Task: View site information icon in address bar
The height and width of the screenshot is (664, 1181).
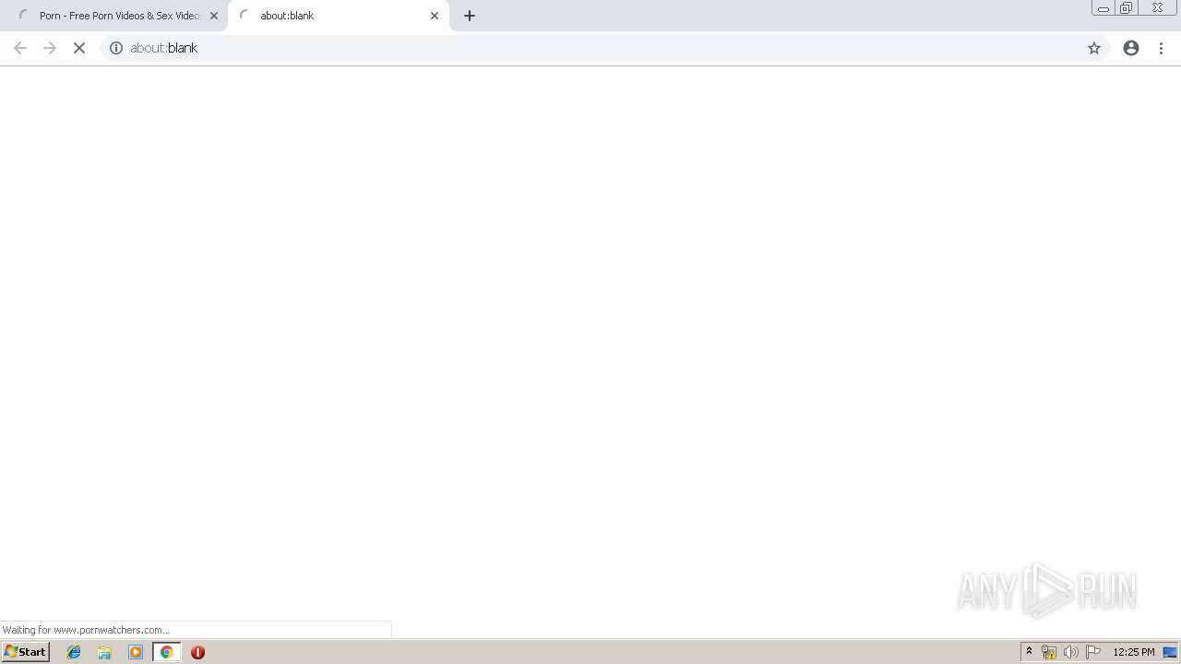Action: click(x=116, y=48)
